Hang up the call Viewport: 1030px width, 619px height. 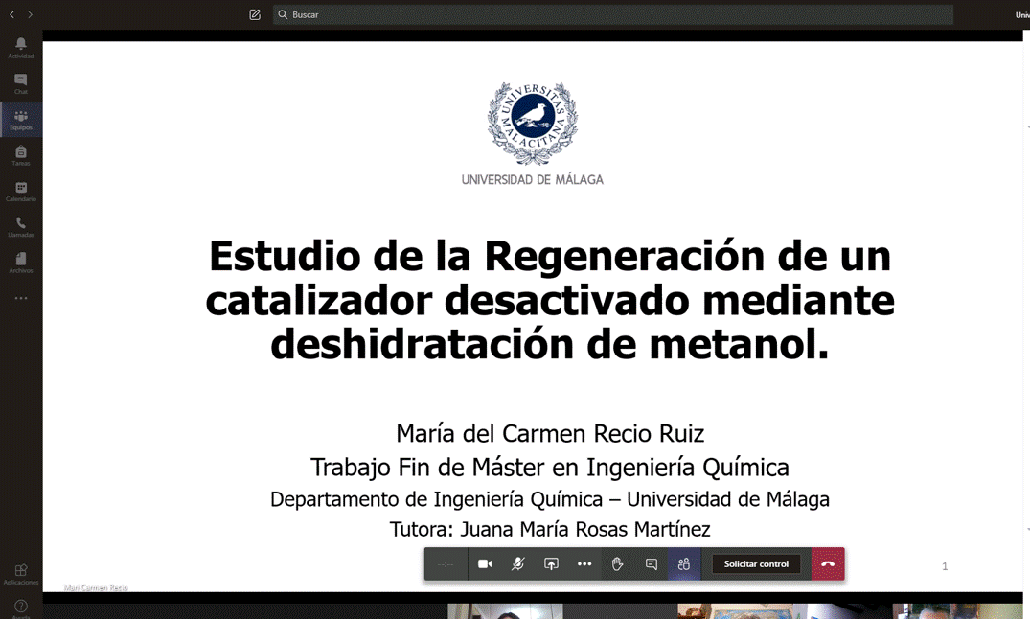[x=828, y=563]
